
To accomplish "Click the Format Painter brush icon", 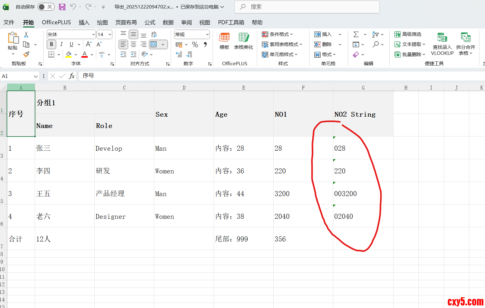I will (x=27, y=55).
